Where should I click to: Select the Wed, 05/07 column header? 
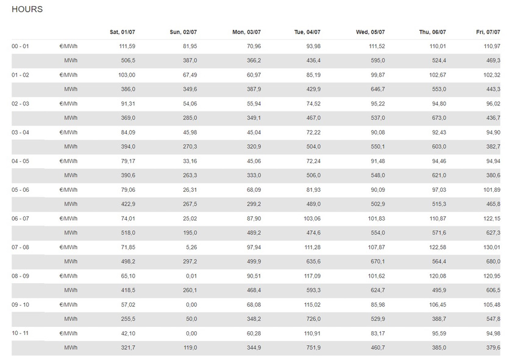tap(371, 32)
